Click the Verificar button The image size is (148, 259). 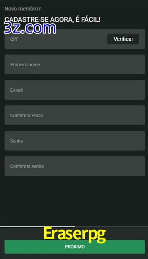123,39
